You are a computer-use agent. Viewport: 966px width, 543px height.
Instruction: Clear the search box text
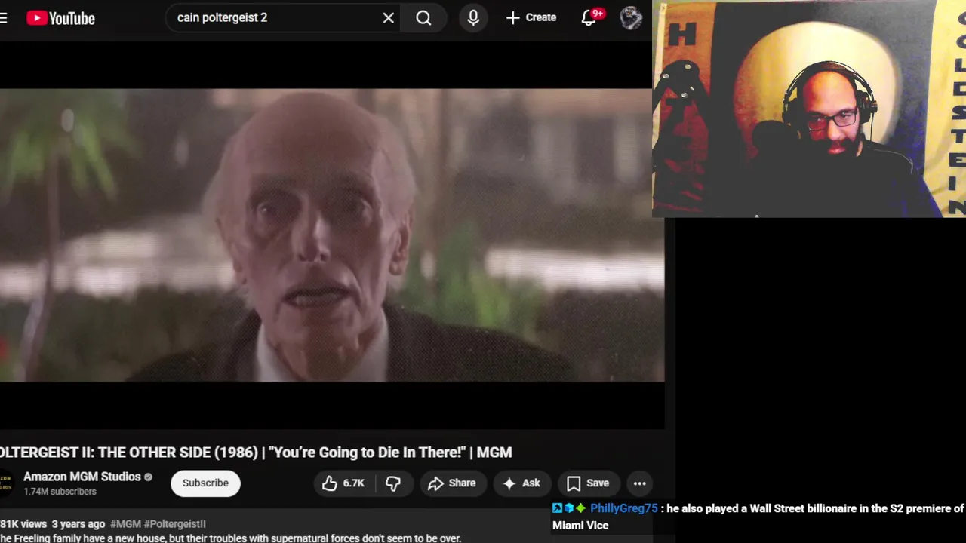click(388, 17)
